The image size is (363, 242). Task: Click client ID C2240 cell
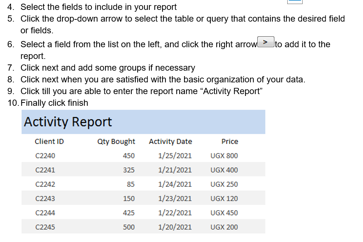tap(45, 156)
